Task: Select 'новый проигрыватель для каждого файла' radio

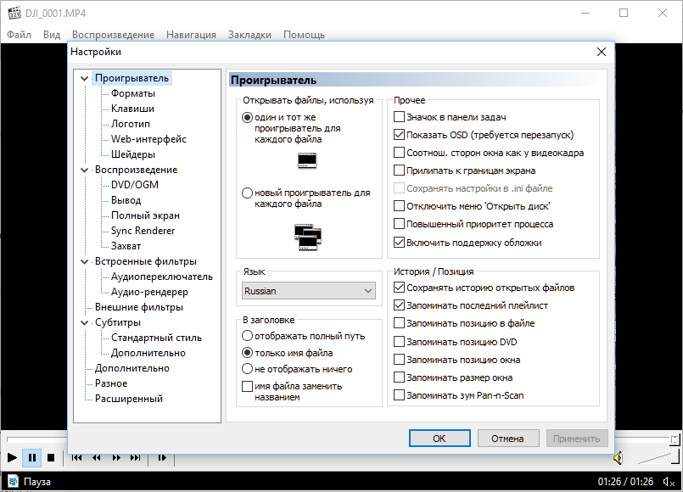Action: [x=247, y=193]
